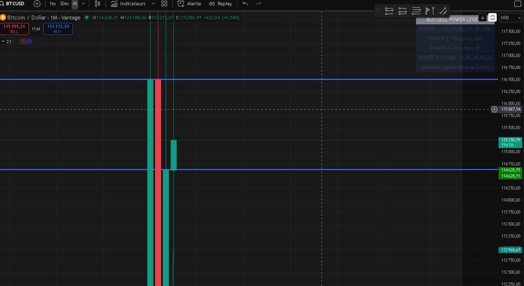Click the 115 887,54 crosshair price label

(x=511, y=109)
